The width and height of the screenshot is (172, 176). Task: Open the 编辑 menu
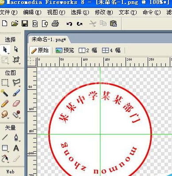32,12
